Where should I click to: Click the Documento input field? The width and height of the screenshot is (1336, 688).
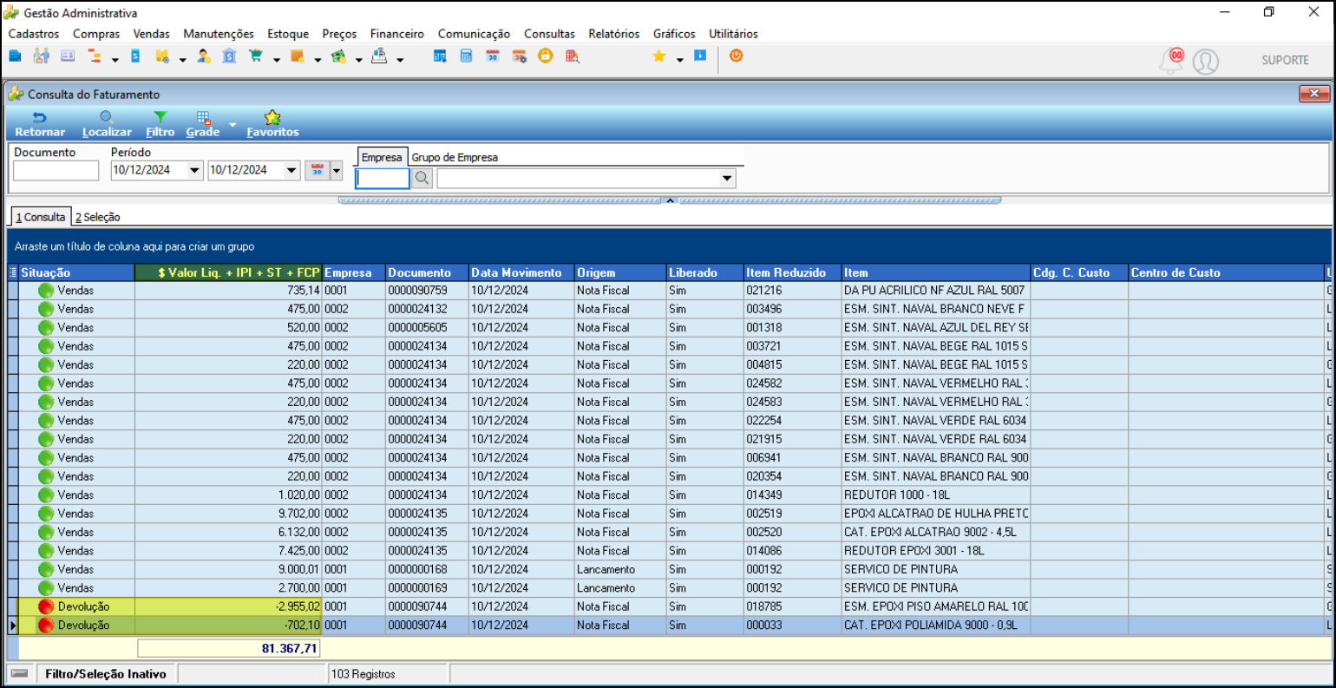click(x=56, y=171)
